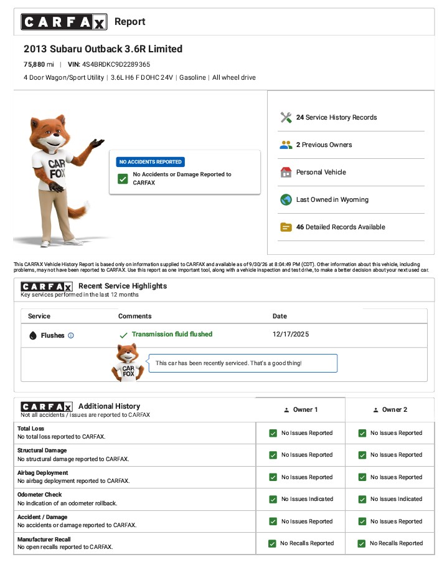Click the 12/17/2025 service date
Viewport: 447px width, 567px height.
[x=291, y=335]
